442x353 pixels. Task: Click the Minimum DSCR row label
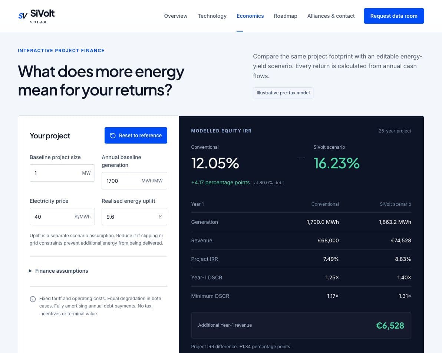click(210, 296)
